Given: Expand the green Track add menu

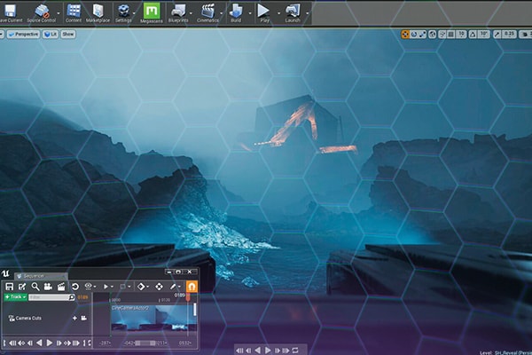Looking at the screenshot, I should pos(14,297).
